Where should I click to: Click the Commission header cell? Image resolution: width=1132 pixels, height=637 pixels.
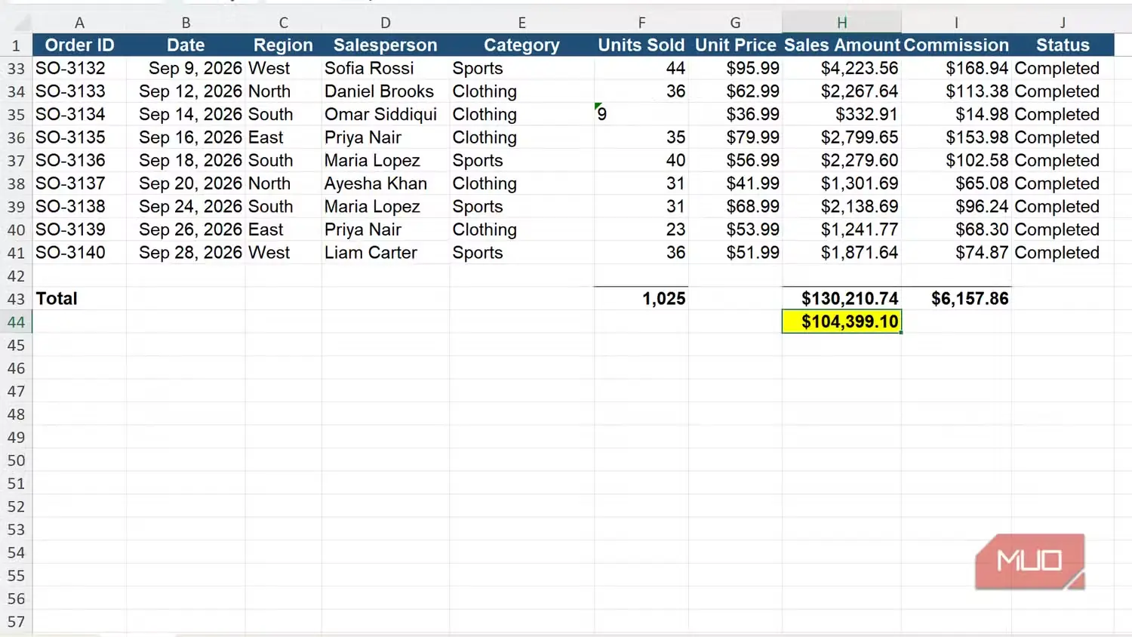[956, 45]
